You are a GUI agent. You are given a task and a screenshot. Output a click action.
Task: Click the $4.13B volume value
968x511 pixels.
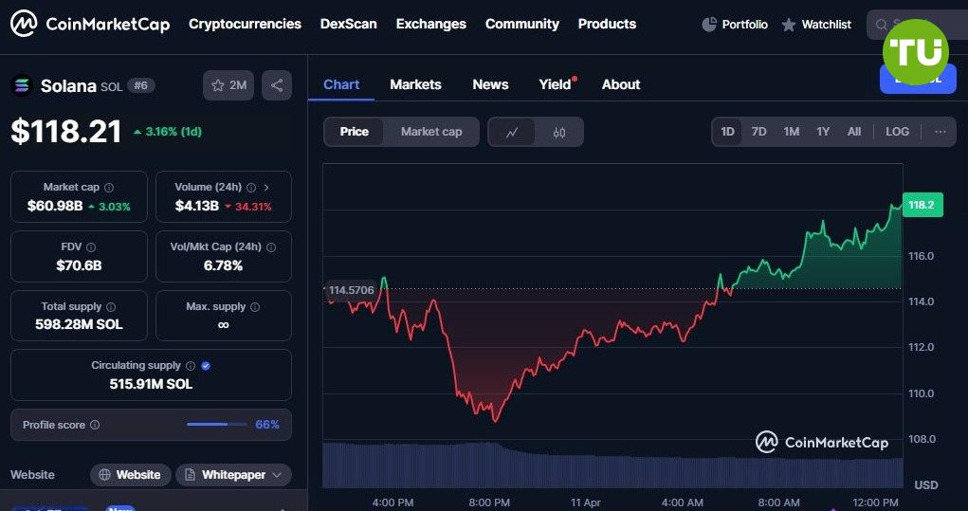point(197,206)
